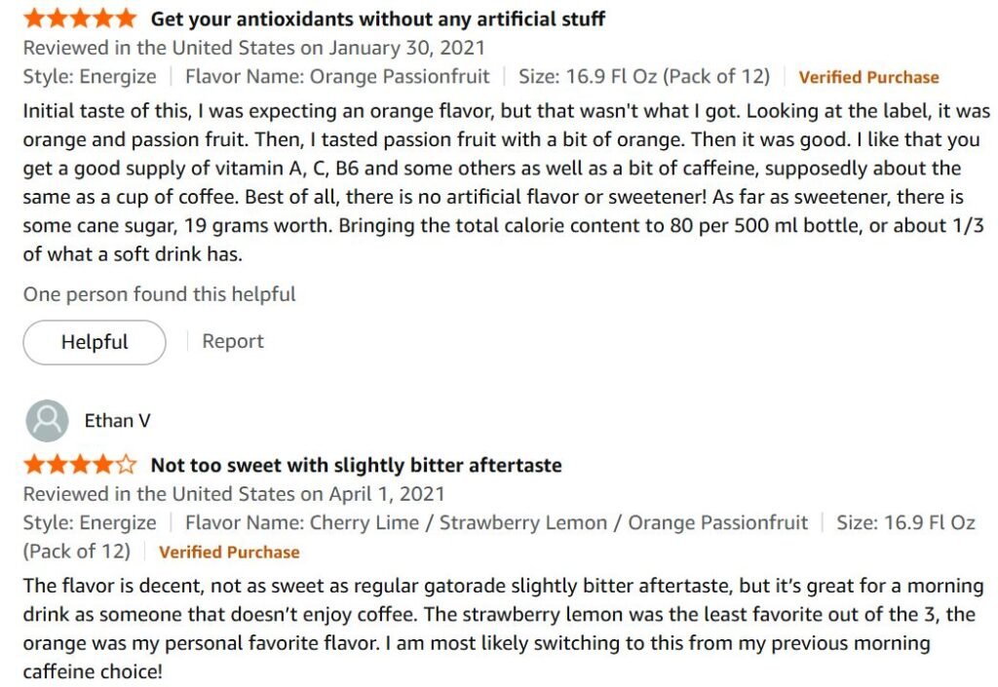This screenshot has height=687, width=998.
Task: Open the "Not too sweet with slightly bitter aftertaste" review
Action: [x=356, y=465]
